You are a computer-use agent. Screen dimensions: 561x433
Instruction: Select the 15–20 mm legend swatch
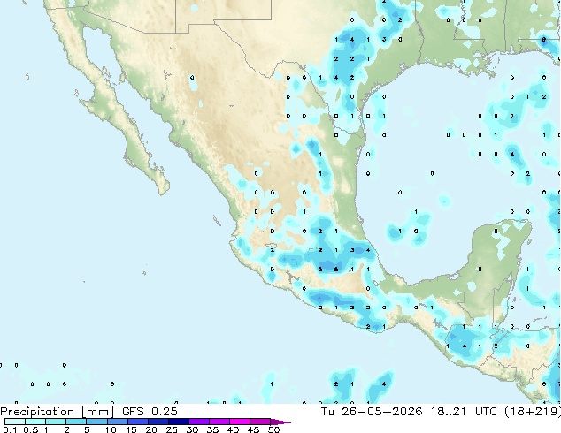click(138, 422)
